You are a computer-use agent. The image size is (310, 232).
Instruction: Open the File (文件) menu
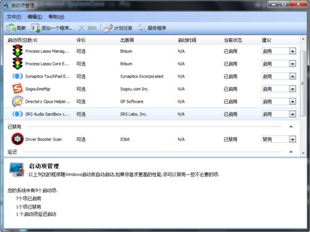click(14, 17)
